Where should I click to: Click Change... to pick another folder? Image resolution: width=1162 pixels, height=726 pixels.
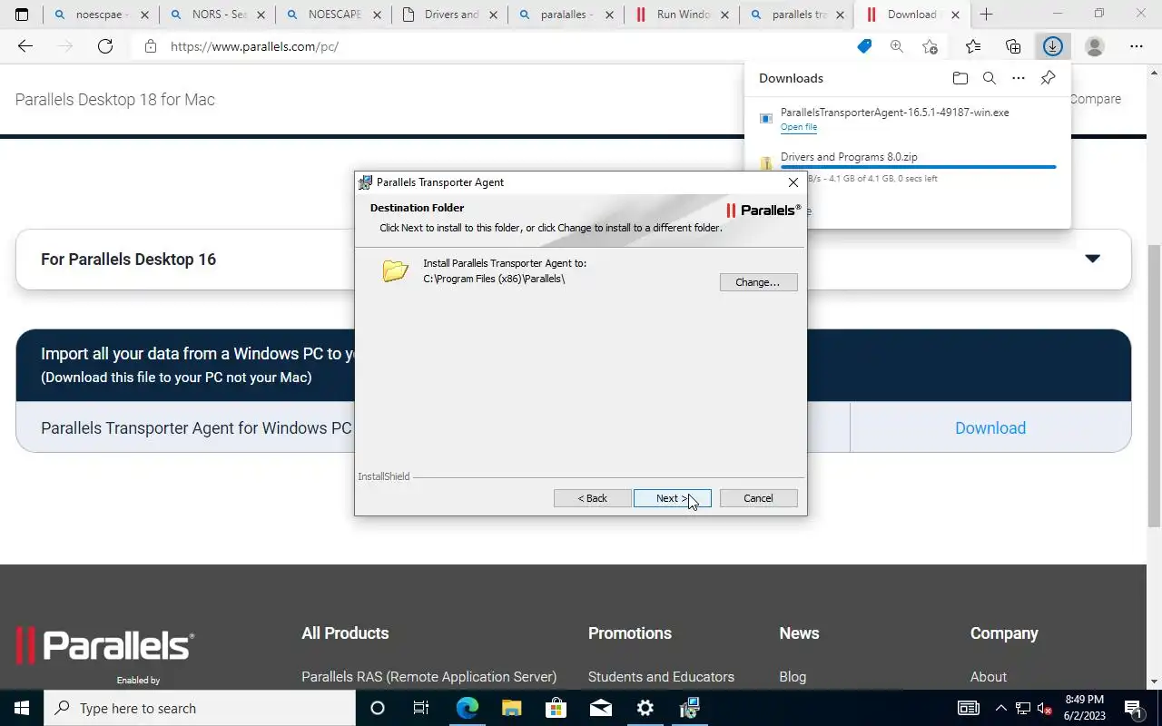(758, 282)
